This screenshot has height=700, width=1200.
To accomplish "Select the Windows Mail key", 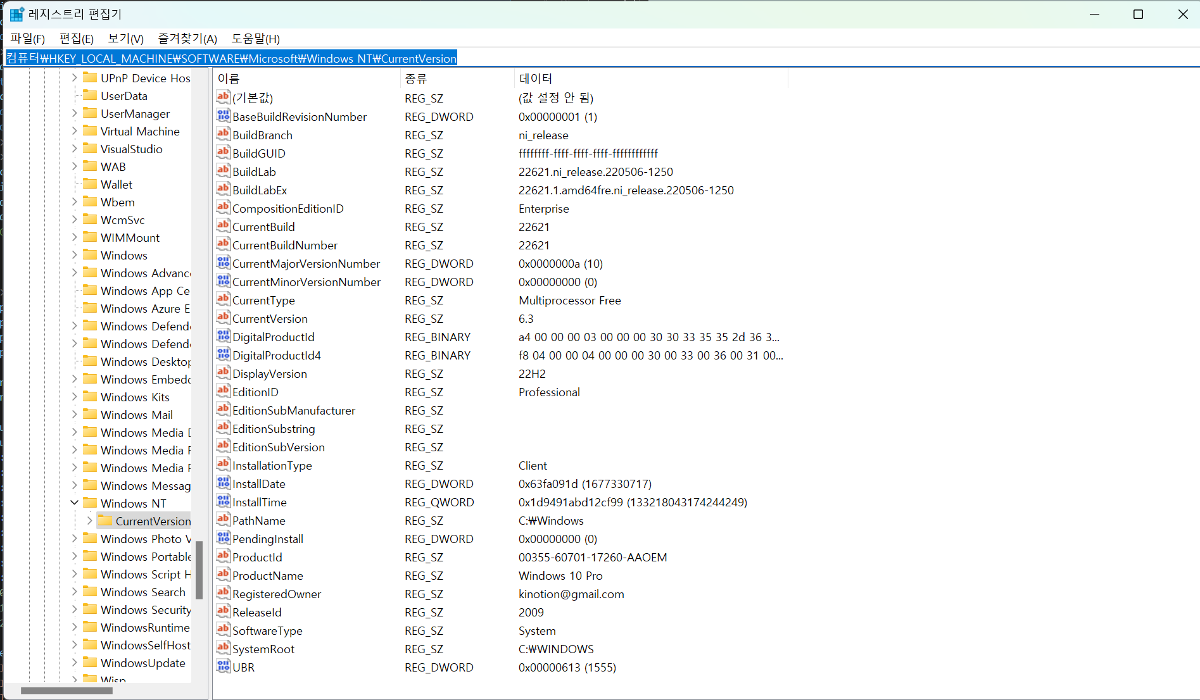I will [137, 415].
